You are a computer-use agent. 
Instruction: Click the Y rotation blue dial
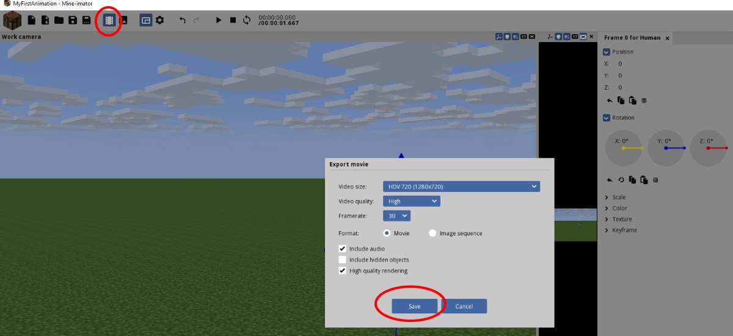666,148
